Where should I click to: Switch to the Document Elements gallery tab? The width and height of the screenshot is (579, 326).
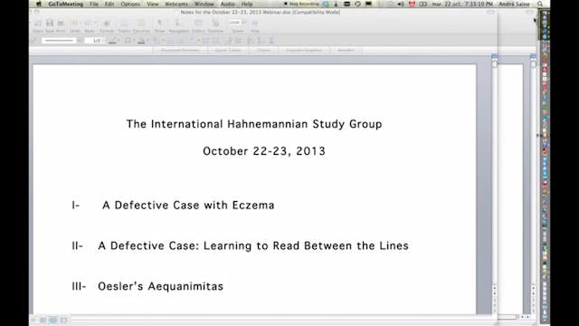point(180,50)
